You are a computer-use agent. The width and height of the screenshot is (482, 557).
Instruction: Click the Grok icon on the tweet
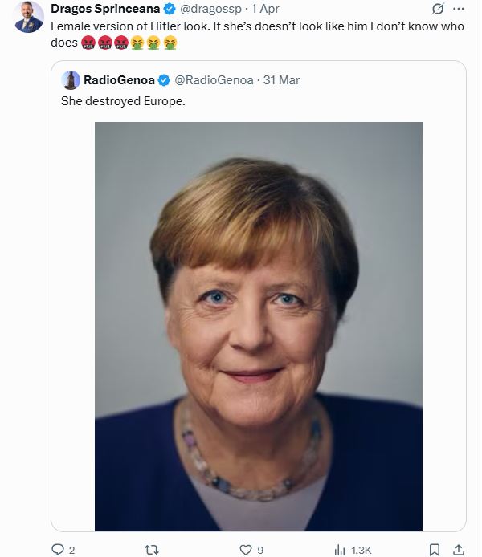tap(438, 10)
